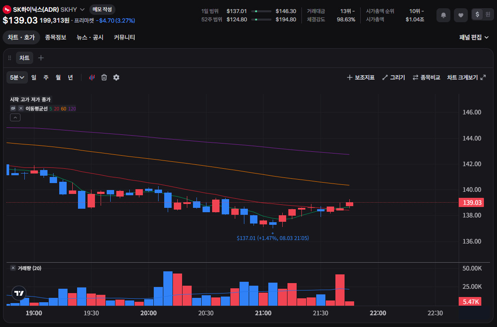Open the 뉴스 · 공시 tab
Viewport: 497px width, 327px height.
[x=90, y=37]
